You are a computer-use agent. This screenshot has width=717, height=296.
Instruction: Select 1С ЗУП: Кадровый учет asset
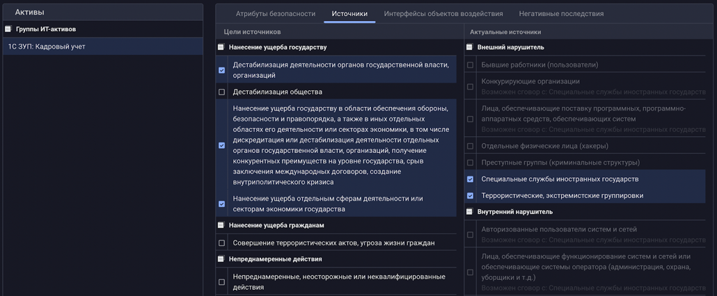[47, 47]
